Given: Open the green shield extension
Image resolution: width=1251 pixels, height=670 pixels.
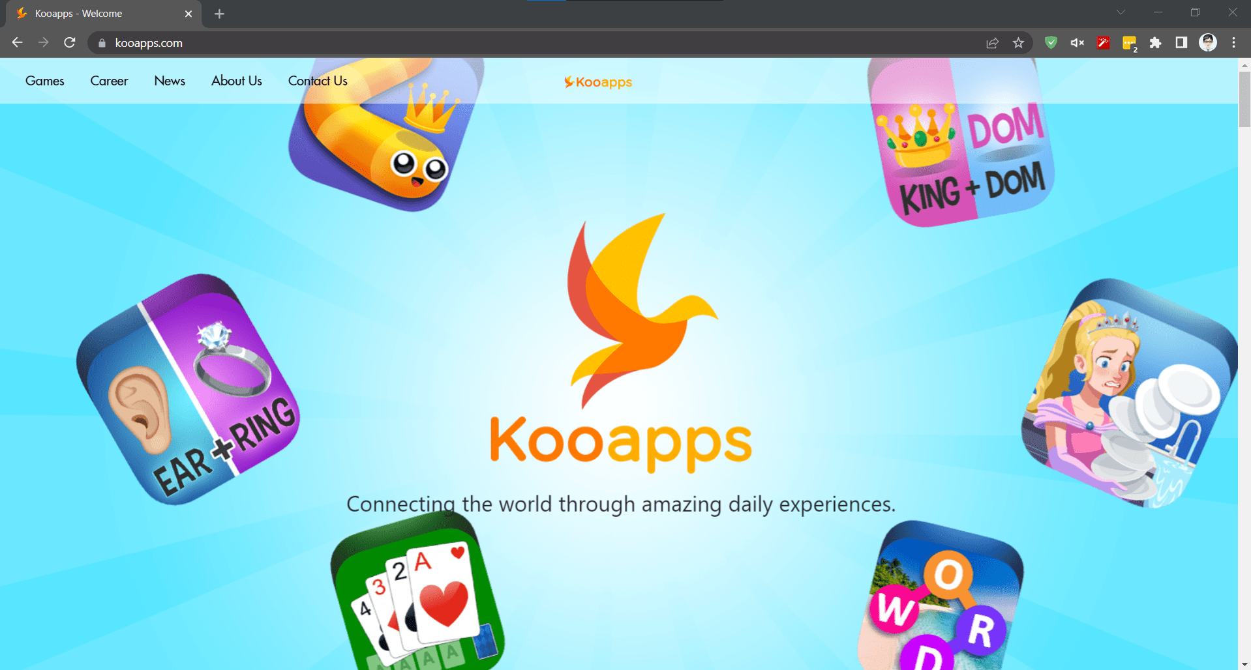Looking at the screenshot, I should pos(1051,42).
